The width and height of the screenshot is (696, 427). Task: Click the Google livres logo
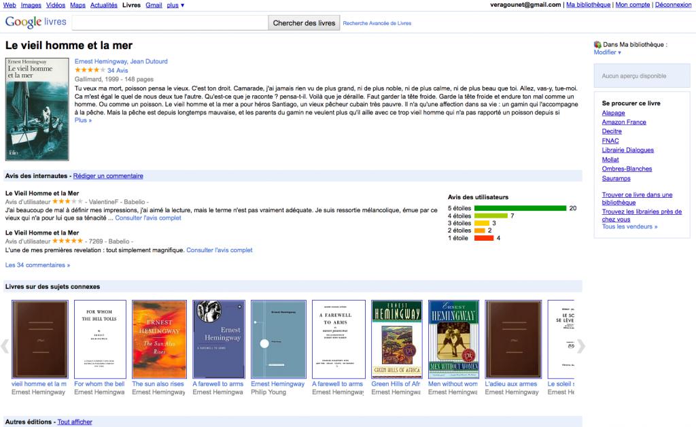tap(35, 22)
